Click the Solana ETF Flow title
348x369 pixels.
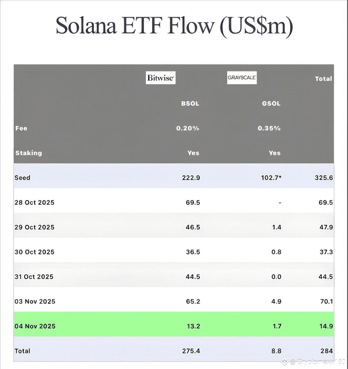pos(174,26)
